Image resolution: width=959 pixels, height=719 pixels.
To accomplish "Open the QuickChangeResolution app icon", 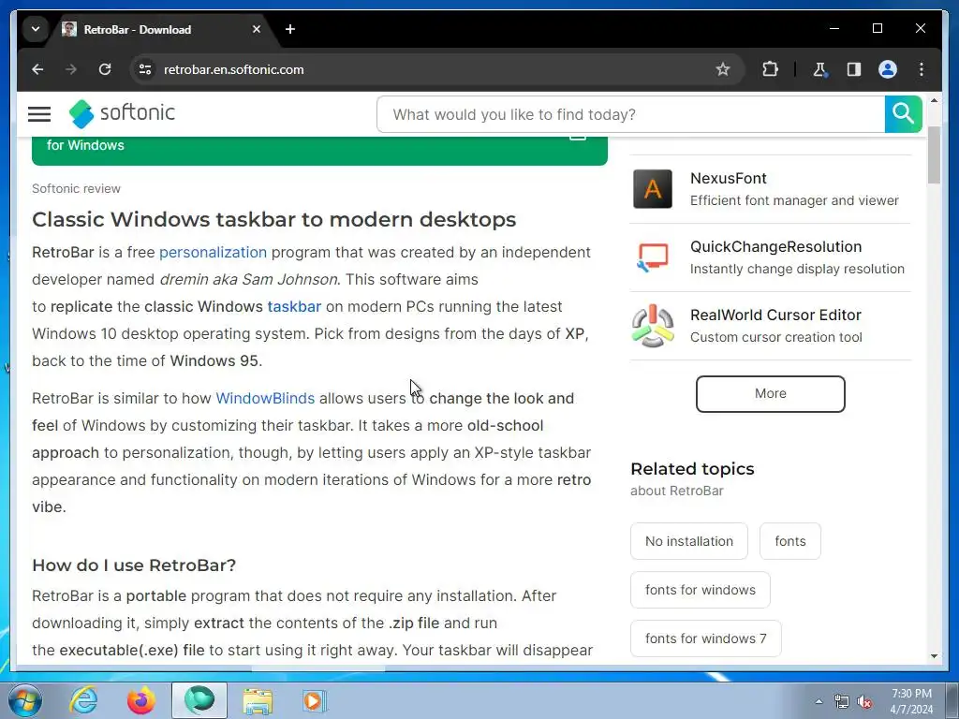I will pos(653,257).
